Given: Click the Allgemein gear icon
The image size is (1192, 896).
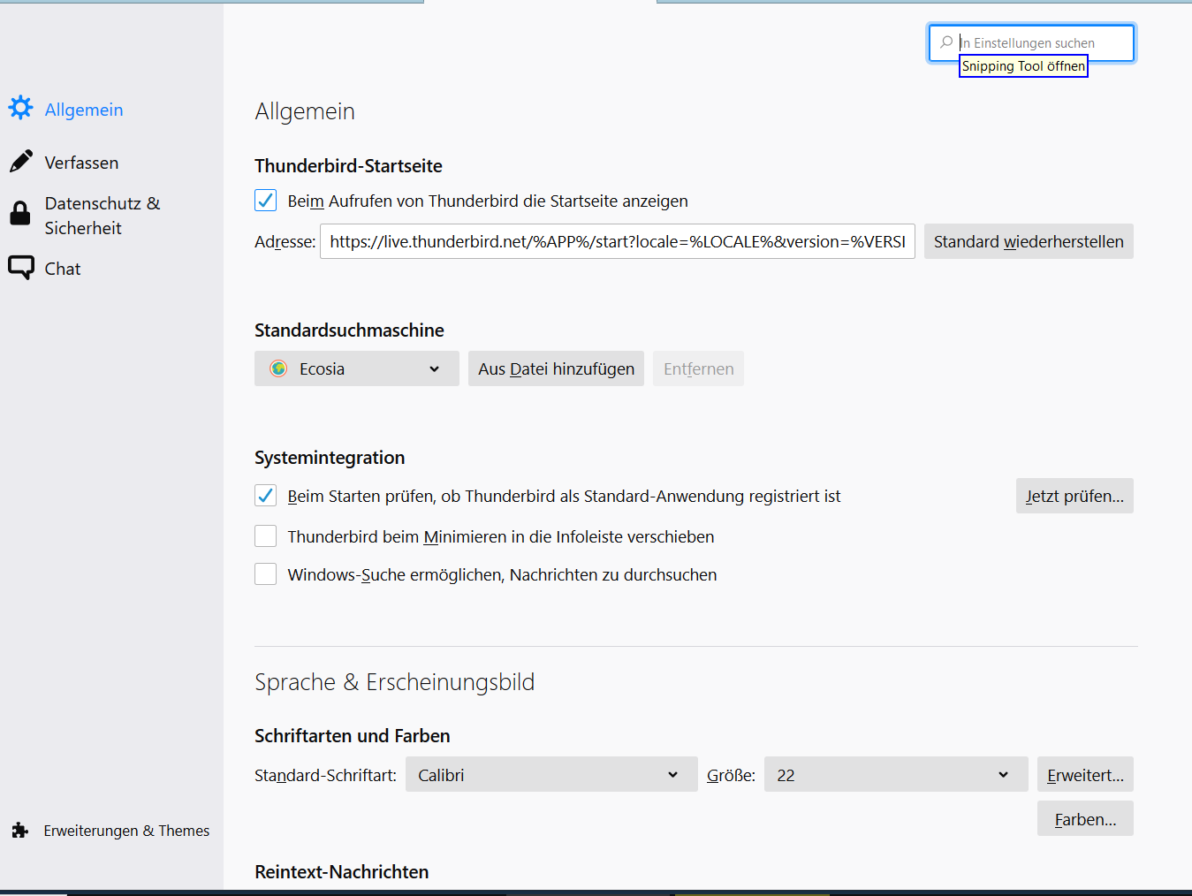Looking at the screenshot, I should tap(20, 109).
